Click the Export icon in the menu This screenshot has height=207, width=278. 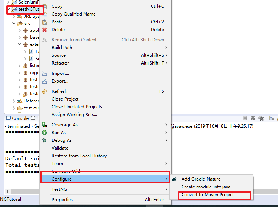point(44,81)
